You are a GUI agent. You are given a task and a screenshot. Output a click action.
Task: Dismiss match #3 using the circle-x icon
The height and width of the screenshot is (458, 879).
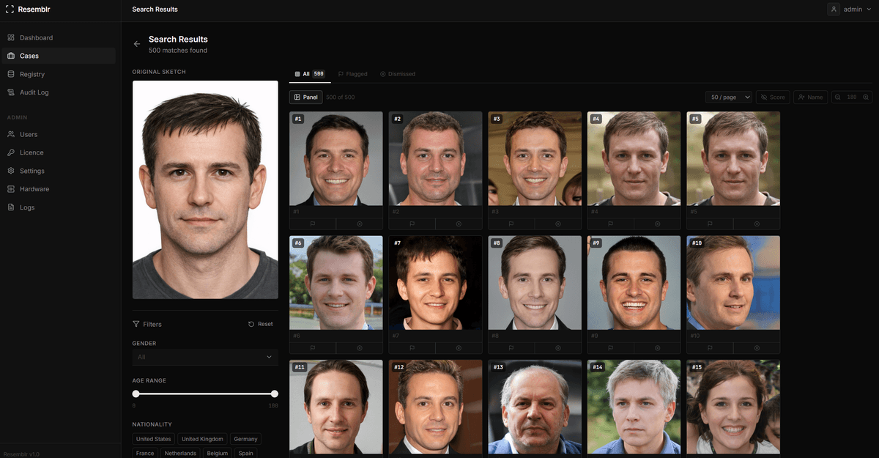point(558,224)
